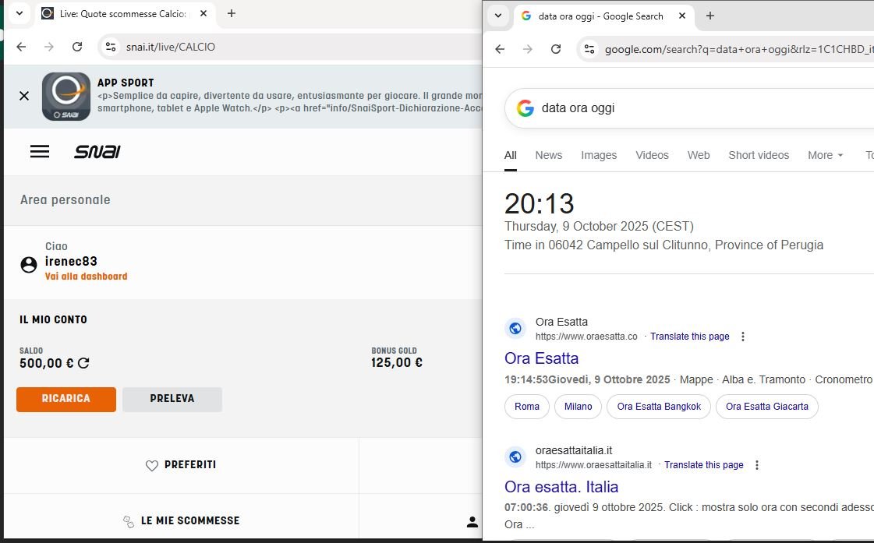Viewport: 874px width, 543px height.
Task: Click the SNAI logo
Action: [x=97, y=152]
